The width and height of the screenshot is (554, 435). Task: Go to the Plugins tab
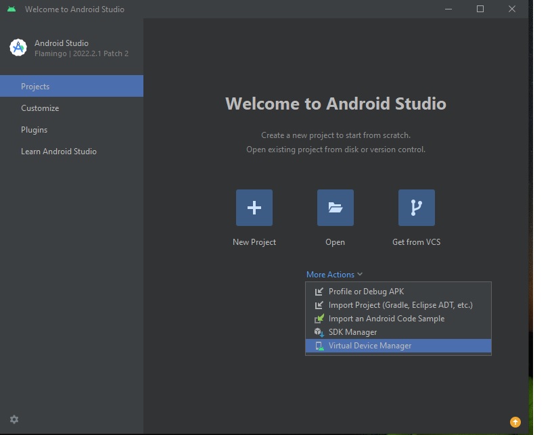pos(34,130)
